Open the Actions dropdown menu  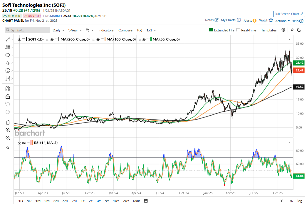[282, 21]
